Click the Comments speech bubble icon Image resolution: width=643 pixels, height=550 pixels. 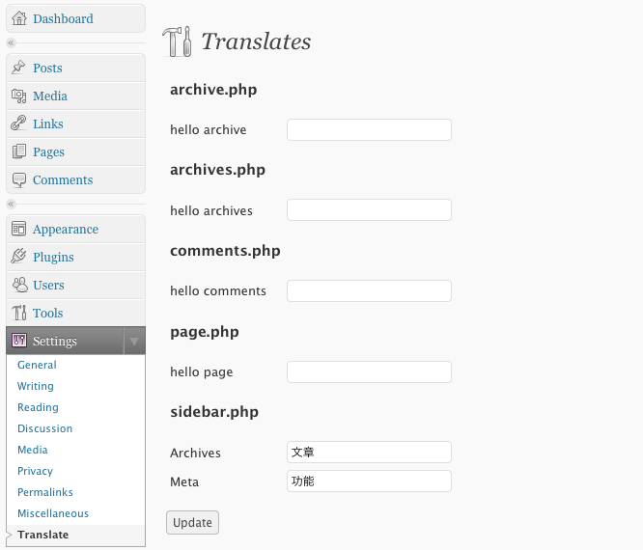19,179
